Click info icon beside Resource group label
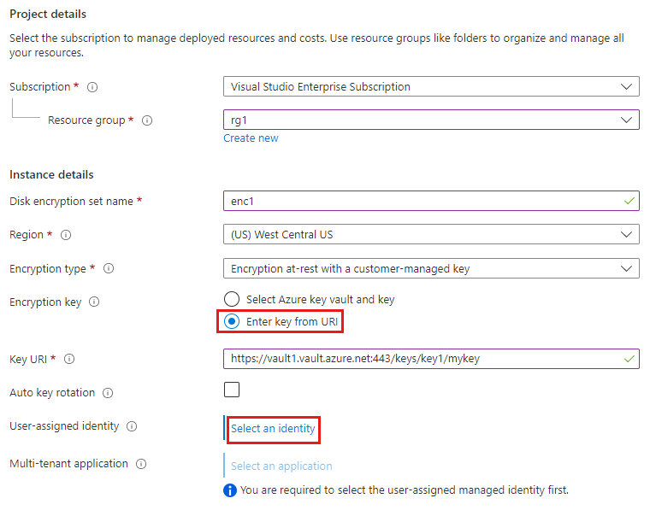 click(x=147, y=120)
